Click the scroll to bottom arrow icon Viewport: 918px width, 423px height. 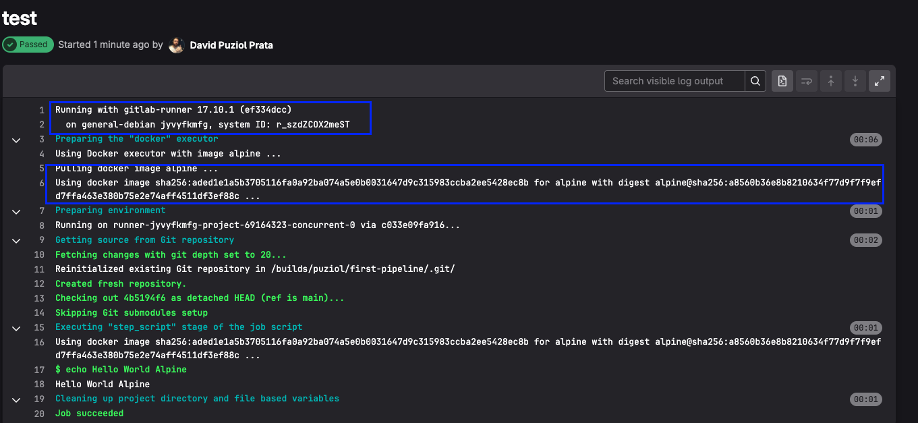(x=855, y=81)
